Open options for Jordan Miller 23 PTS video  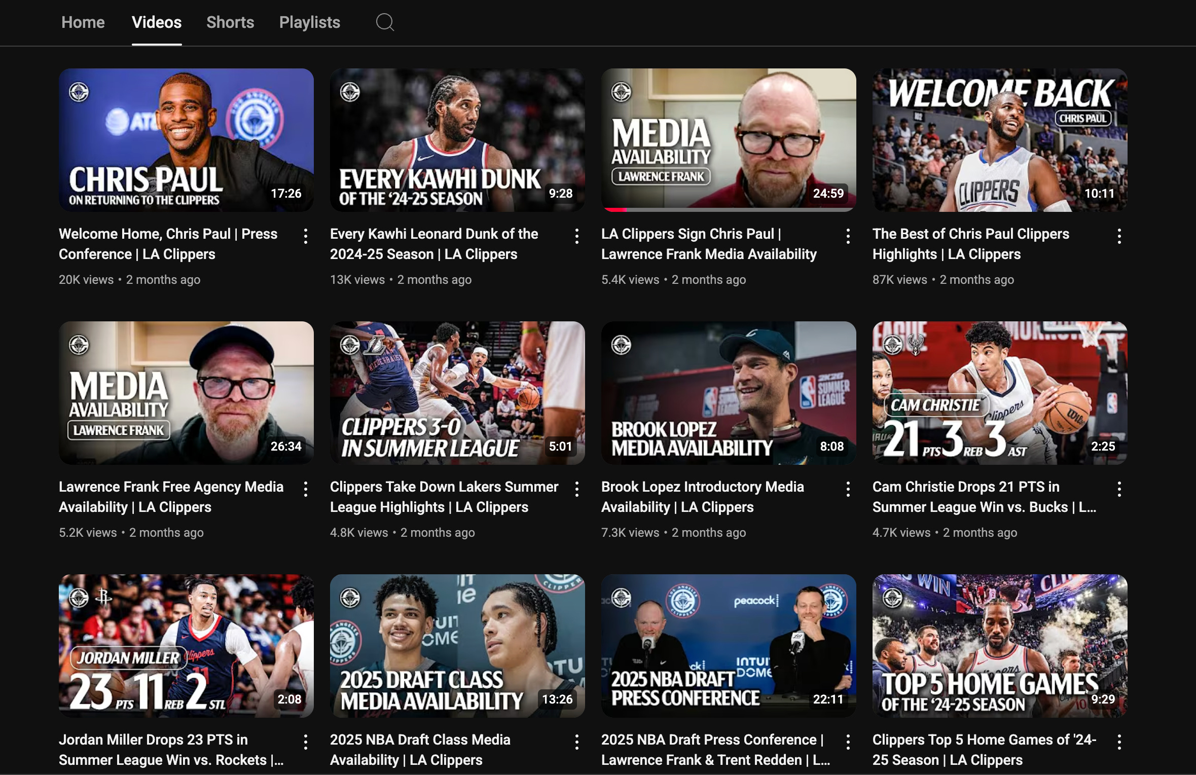pyautogui.click(x=305, y=742)
